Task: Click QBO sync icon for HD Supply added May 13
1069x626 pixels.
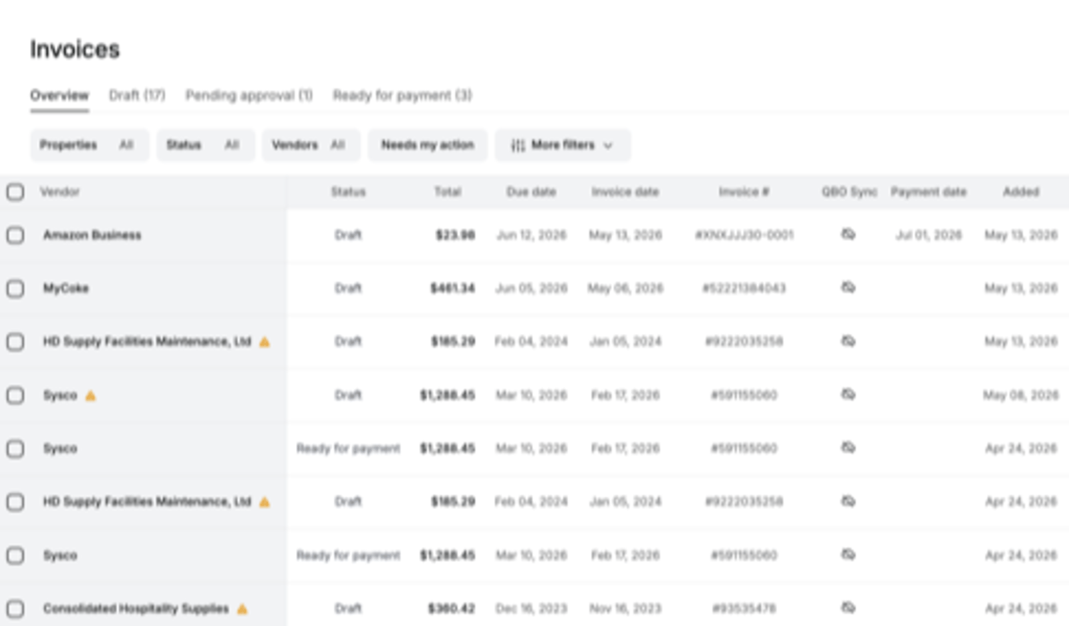Action: (848, 341)
